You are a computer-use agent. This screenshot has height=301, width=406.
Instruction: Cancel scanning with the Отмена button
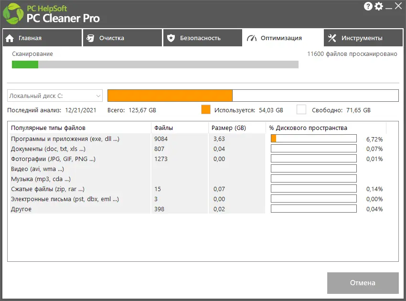tap(363, 283)
